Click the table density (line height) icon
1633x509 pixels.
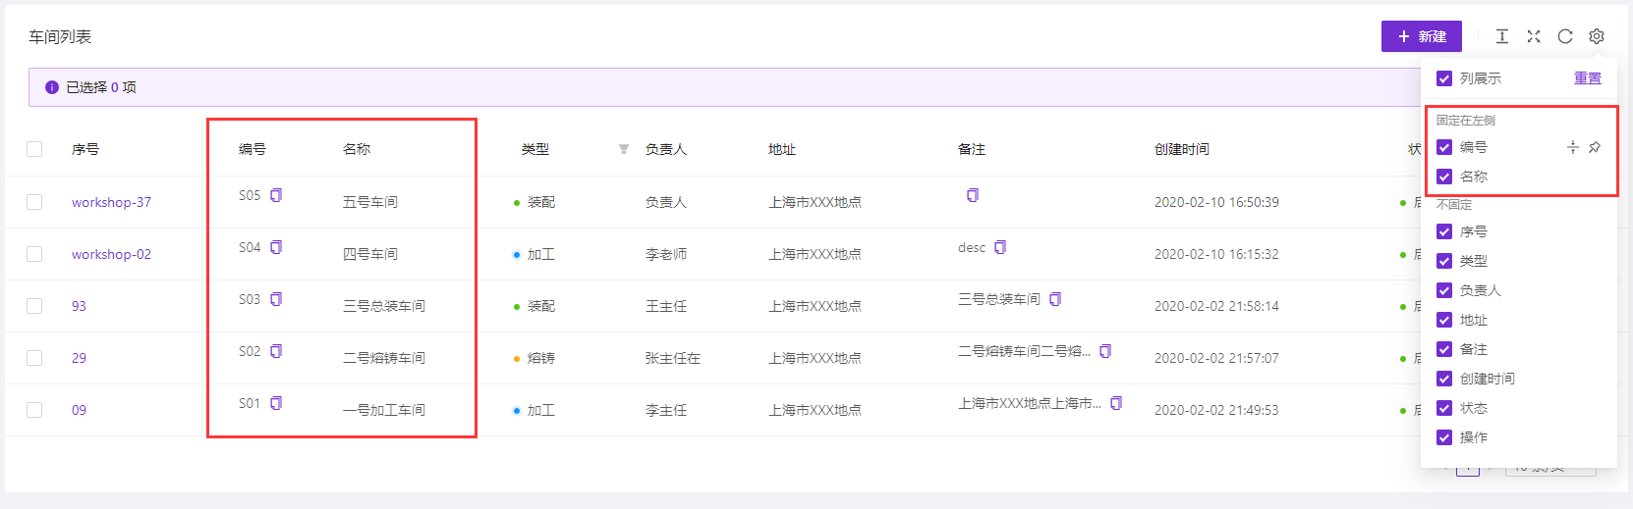[1502, 36]
